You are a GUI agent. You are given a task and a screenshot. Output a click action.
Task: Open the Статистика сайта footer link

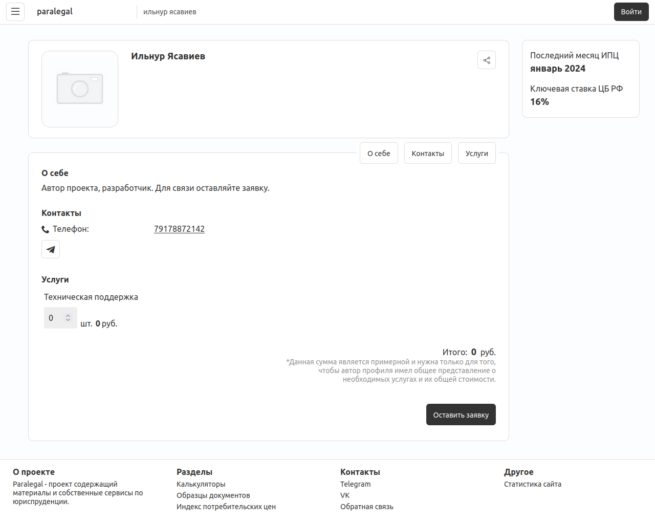[x=533, y=484]
